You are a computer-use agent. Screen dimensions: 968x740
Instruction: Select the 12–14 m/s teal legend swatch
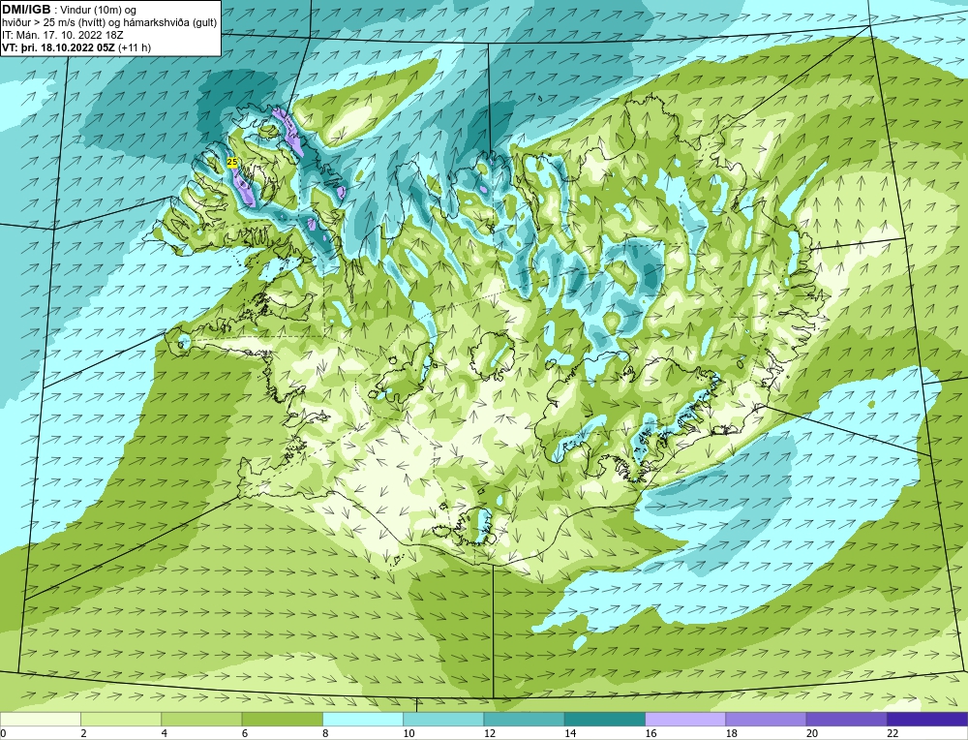pyautogui.click(x=524, y=719)
